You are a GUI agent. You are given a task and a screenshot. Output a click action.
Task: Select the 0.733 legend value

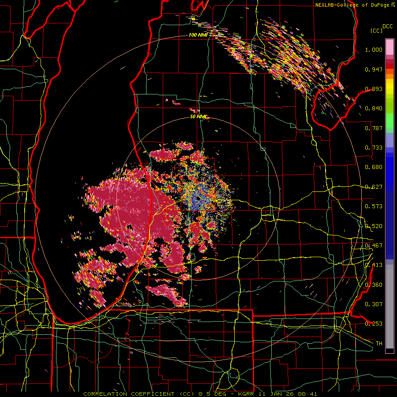pos(374,148)
